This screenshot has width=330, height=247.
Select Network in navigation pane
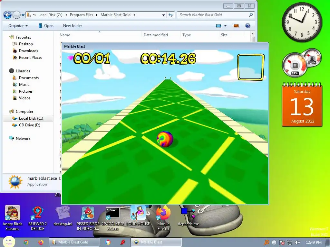(x=20, y=138)
